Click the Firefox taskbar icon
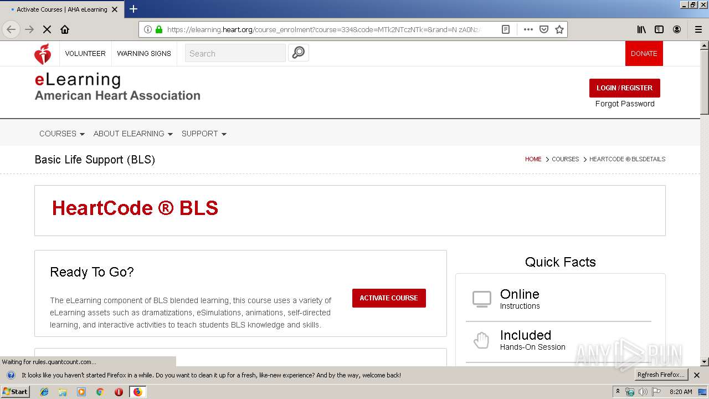The height and width of the screenshot is (399, 709). pos(137,392)
